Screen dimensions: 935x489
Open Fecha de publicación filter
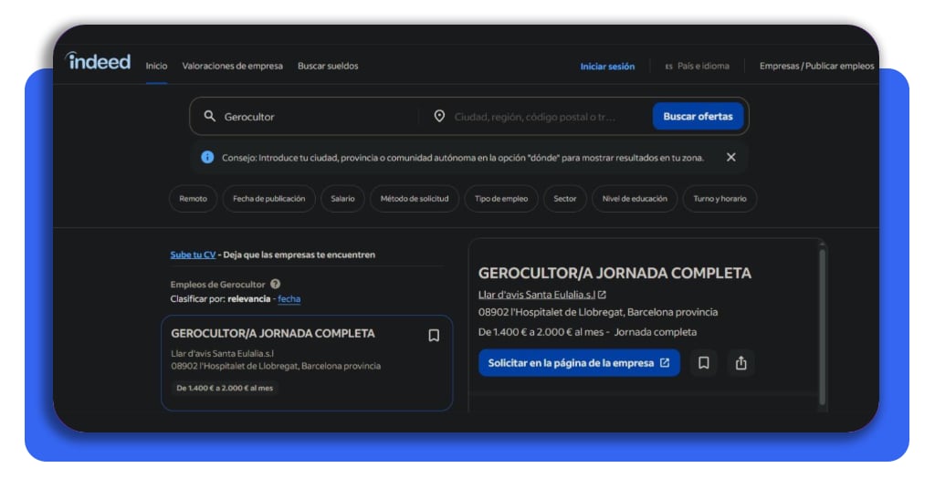[x=269, y=199]
